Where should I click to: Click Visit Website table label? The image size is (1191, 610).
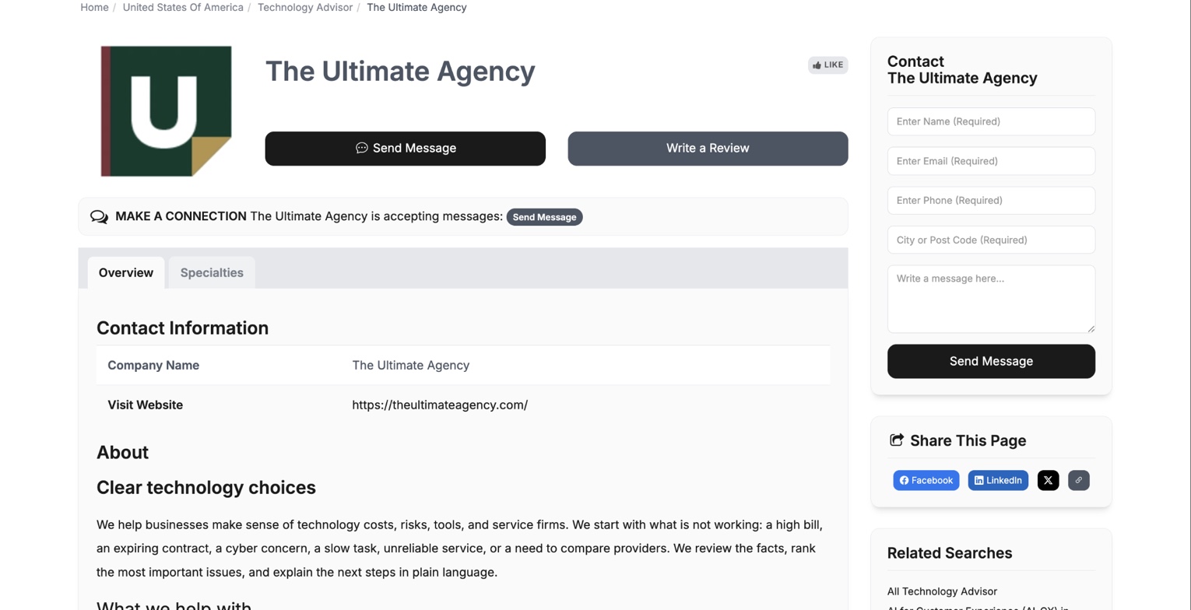point(145,405)
